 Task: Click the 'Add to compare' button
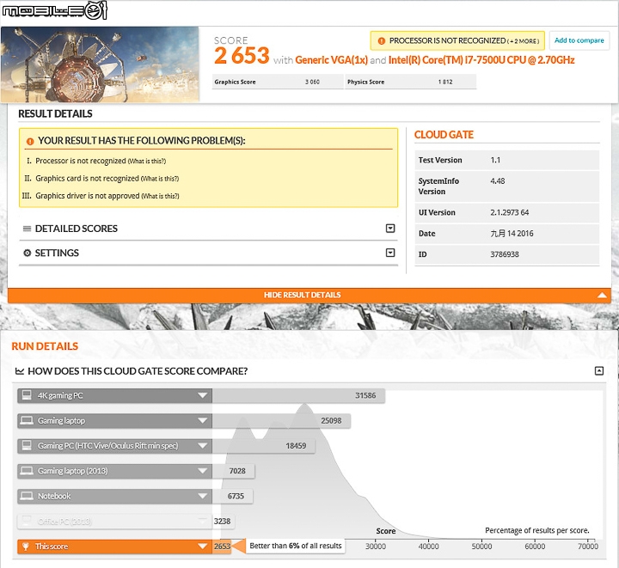(579, 40)
